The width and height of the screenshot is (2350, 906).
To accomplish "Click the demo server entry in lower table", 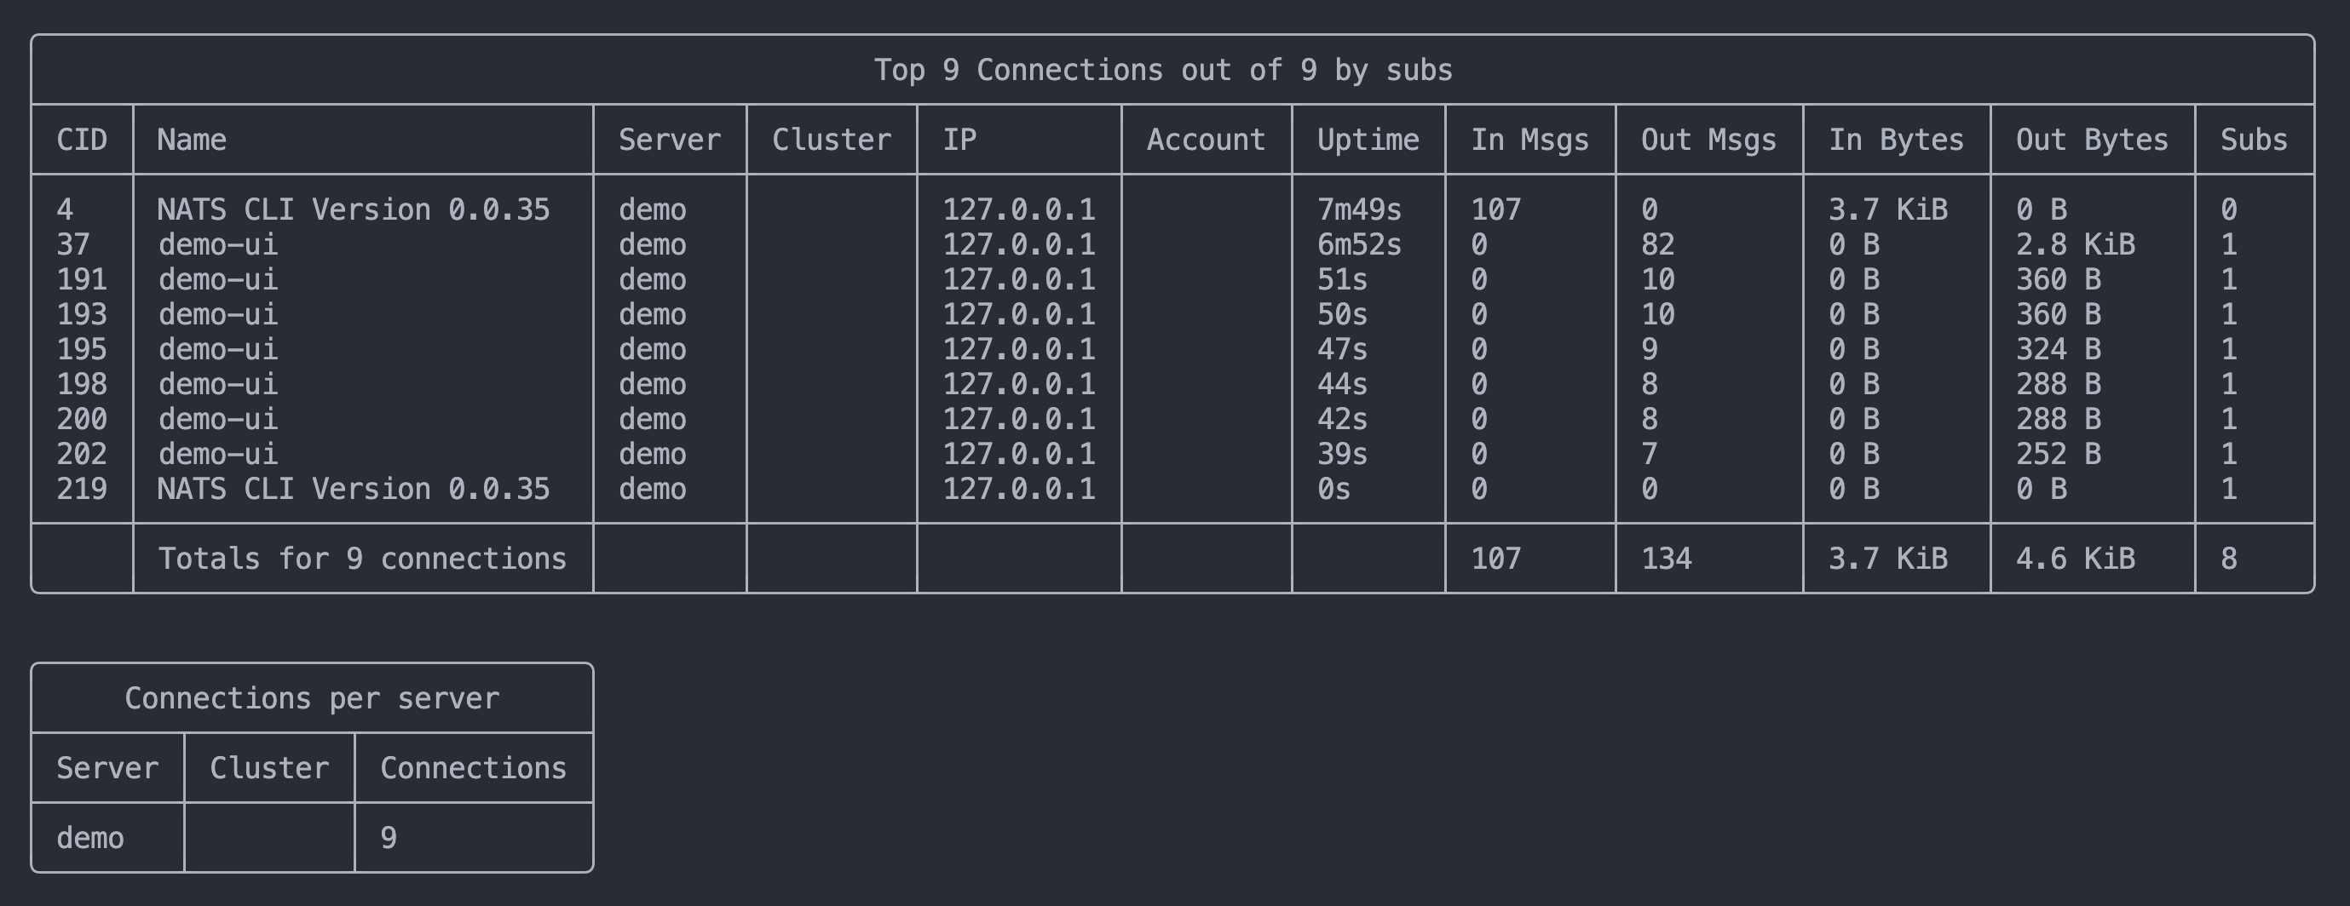I will click(x=91, y=837).
